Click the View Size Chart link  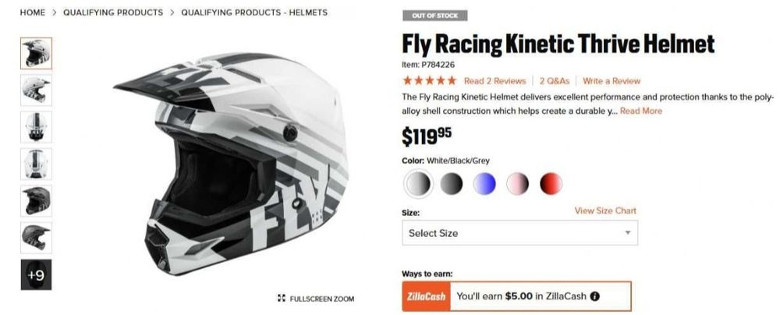tap(605, 211)
